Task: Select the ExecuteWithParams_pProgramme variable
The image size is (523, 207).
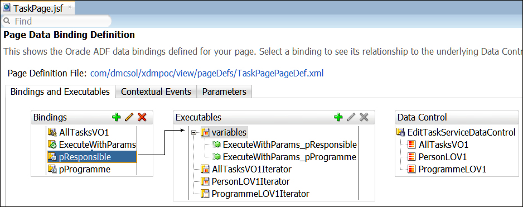Action: point(285,157)
